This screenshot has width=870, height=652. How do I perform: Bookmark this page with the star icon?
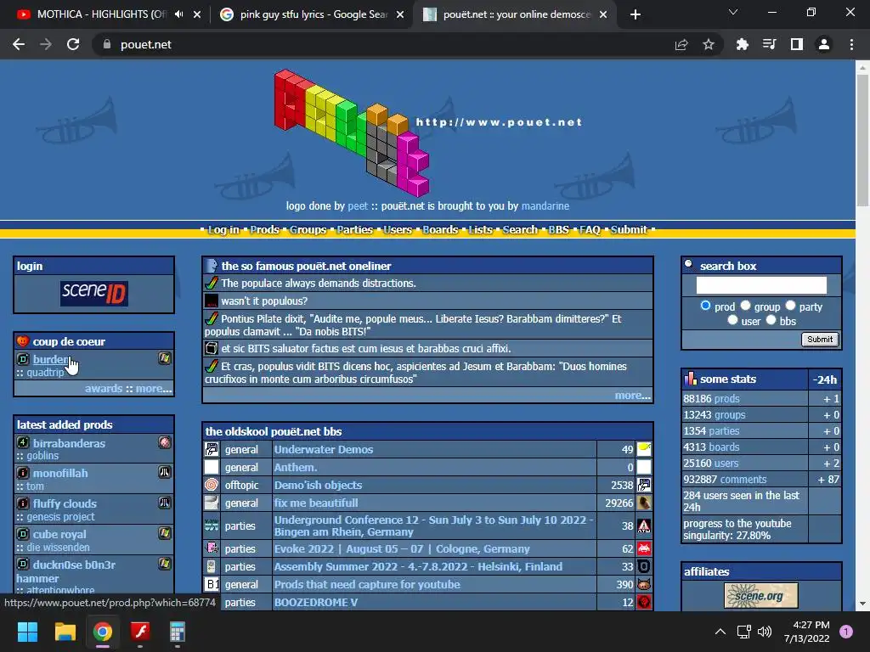click(709, 44)
